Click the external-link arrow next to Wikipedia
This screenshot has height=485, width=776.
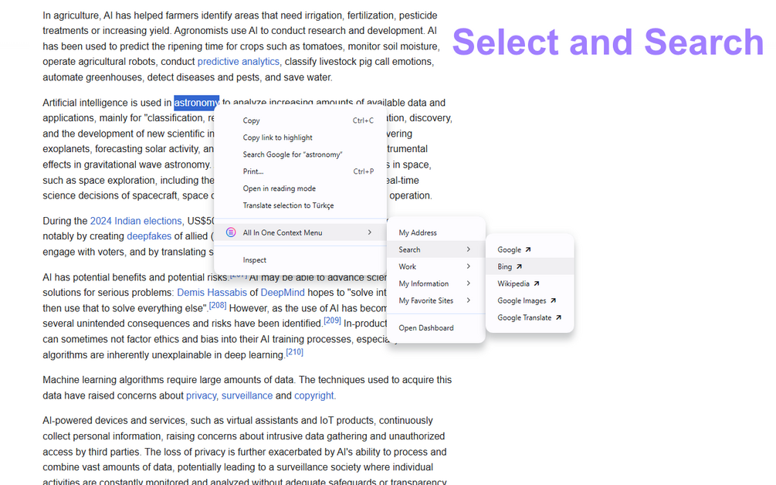(x=537, y=283)
